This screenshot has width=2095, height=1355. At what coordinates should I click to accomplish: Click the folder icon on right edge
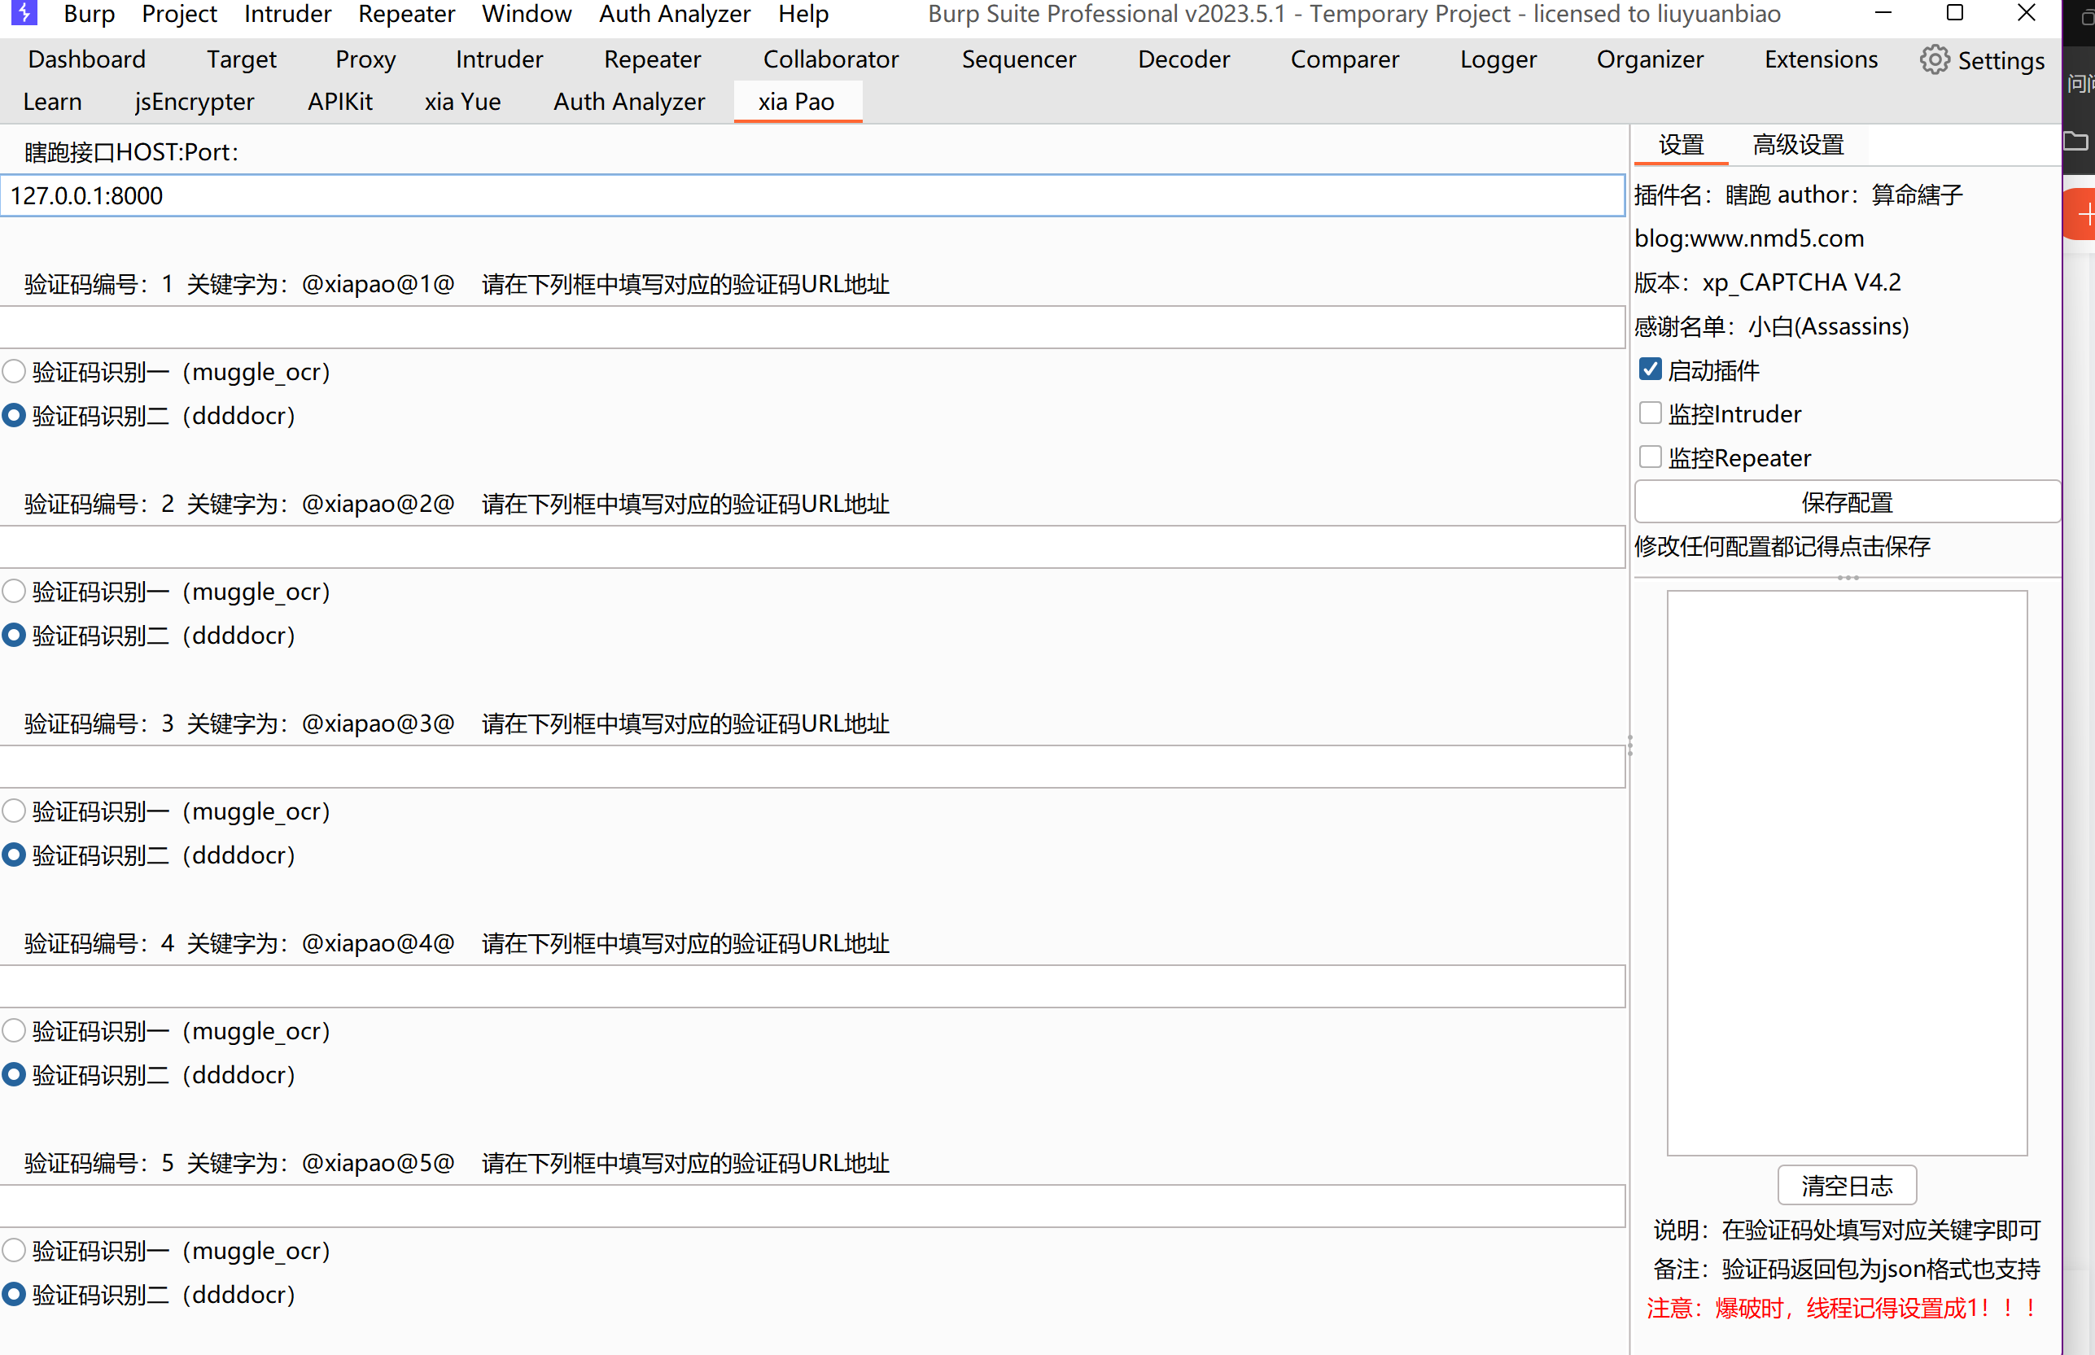(2076, 141)
